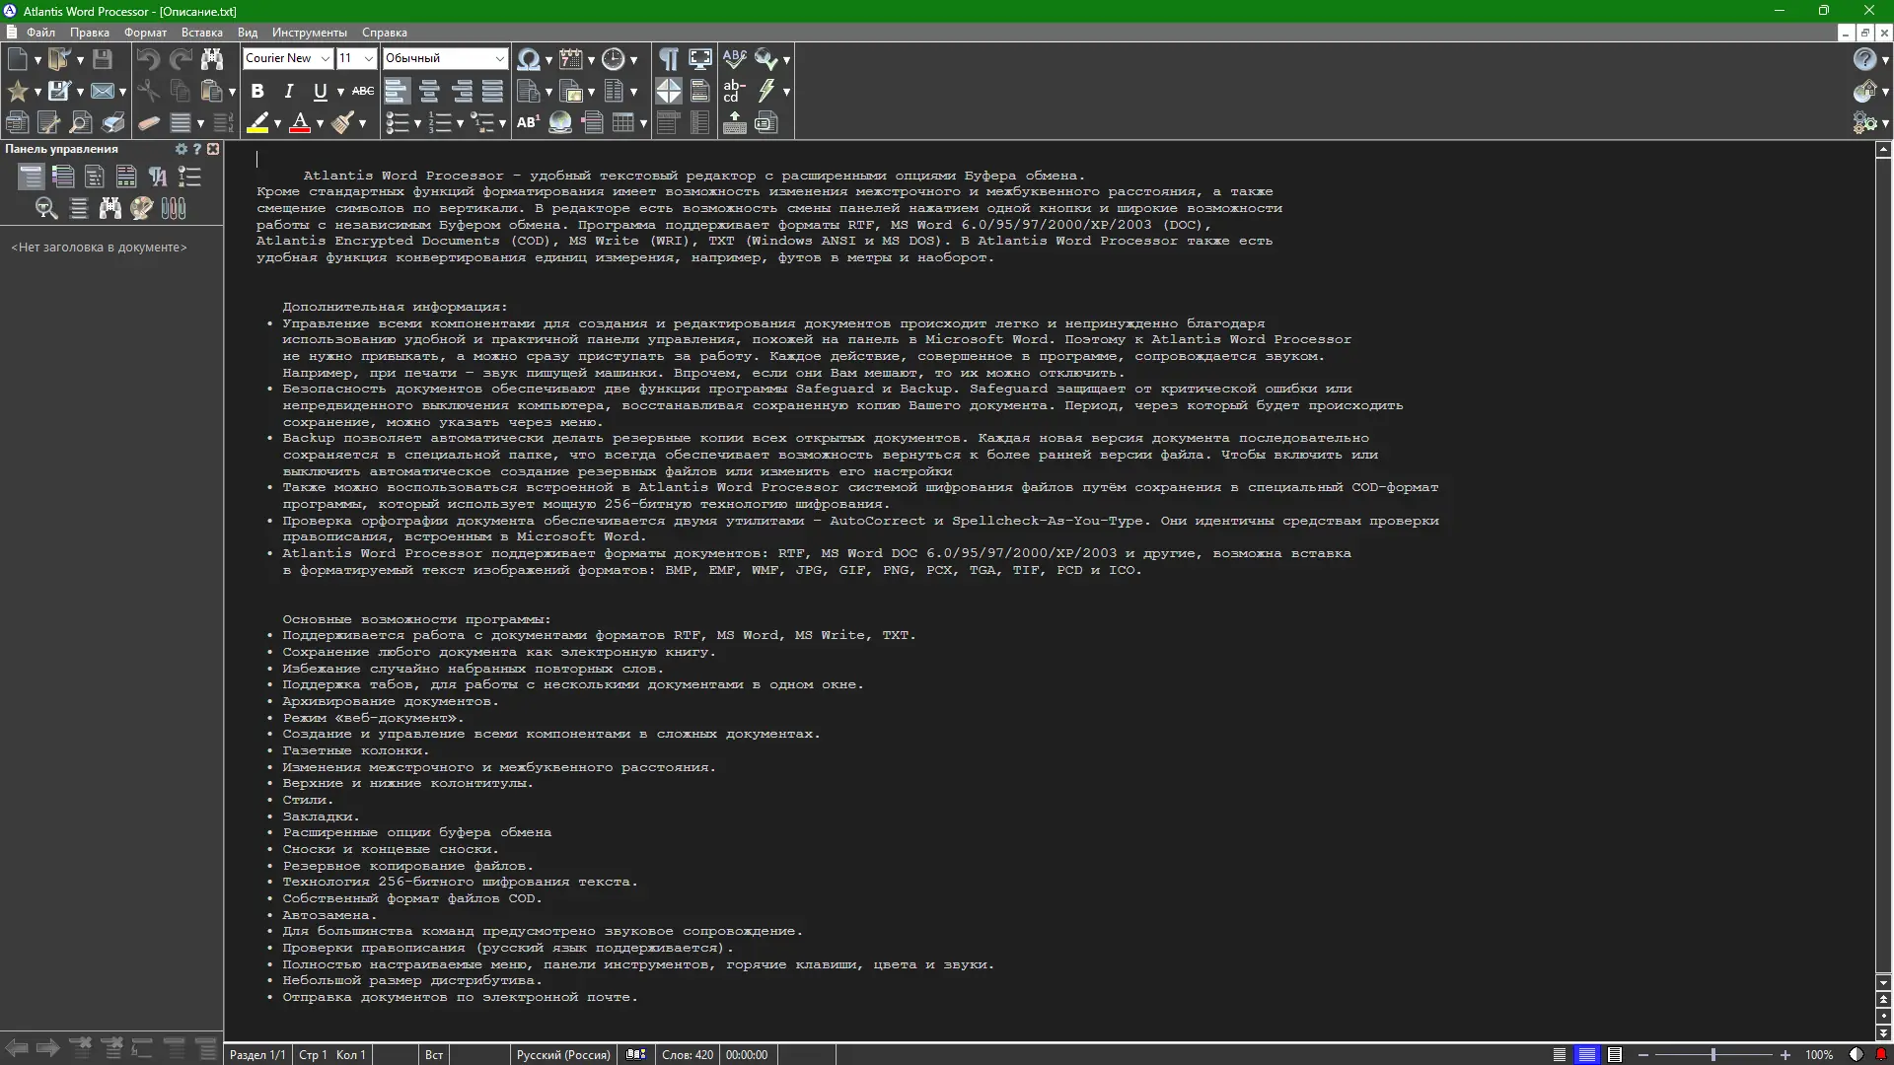Insert a symbol using the Ω icon
The height and width of the screenshot is (1065, 1894).
(529, 59)
